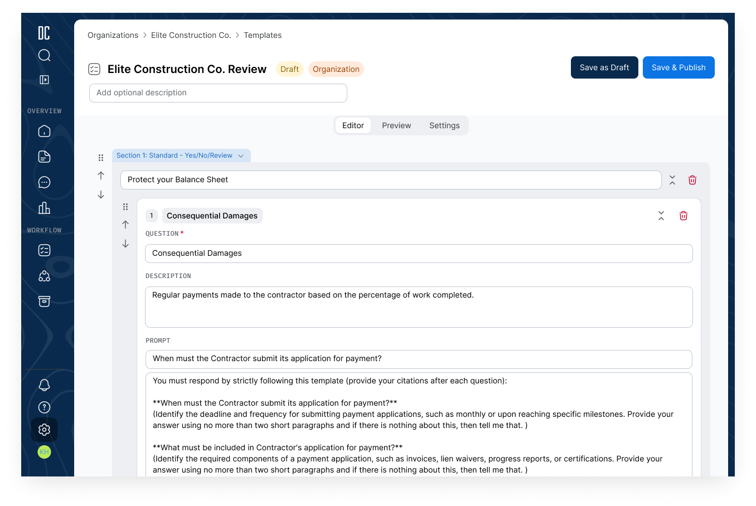Click into Add optional description field
This screenshot has height=506, width=756.
click(x=218, y=93)
